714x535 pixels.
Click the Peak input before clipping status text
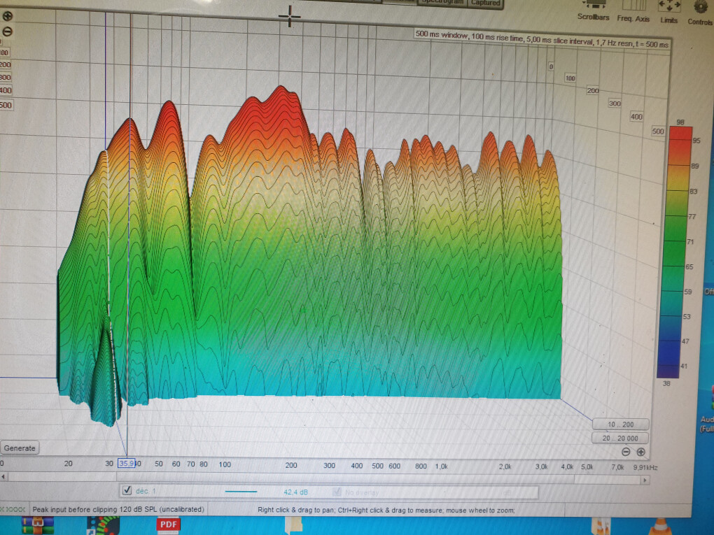[118, 509]
